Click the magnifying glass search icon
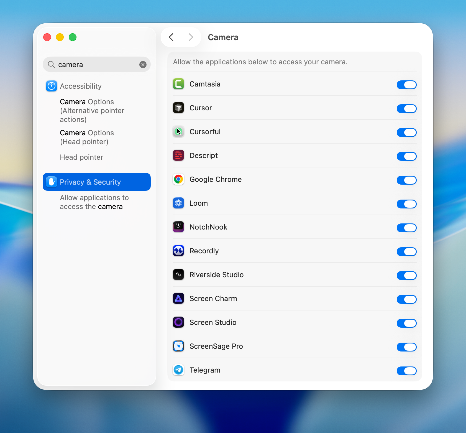The height and width of the screenshot is (433, 466). pyautogui.click(x=51, y=65)
